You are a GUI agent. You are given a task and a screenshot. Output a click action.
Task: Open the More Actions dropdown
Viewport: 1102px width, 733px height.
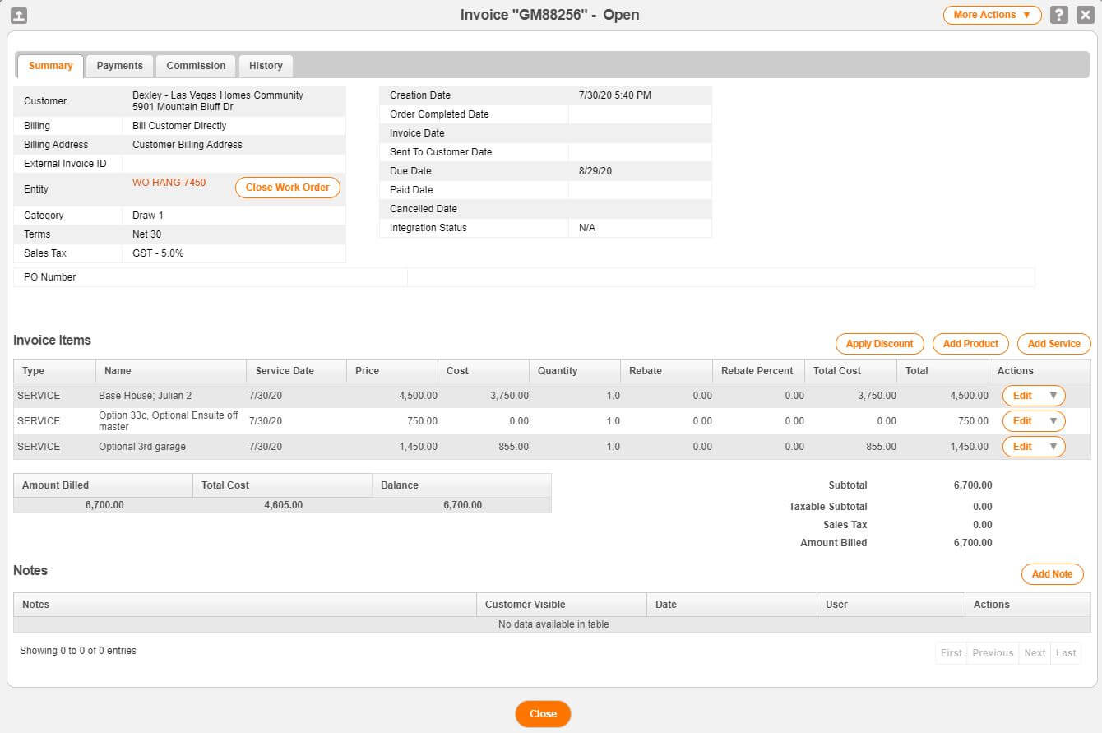coord(992,14)
